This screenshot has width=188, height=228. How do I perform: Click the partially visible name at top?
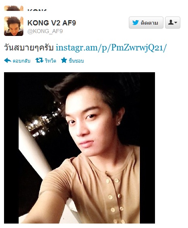coord(37,10)
